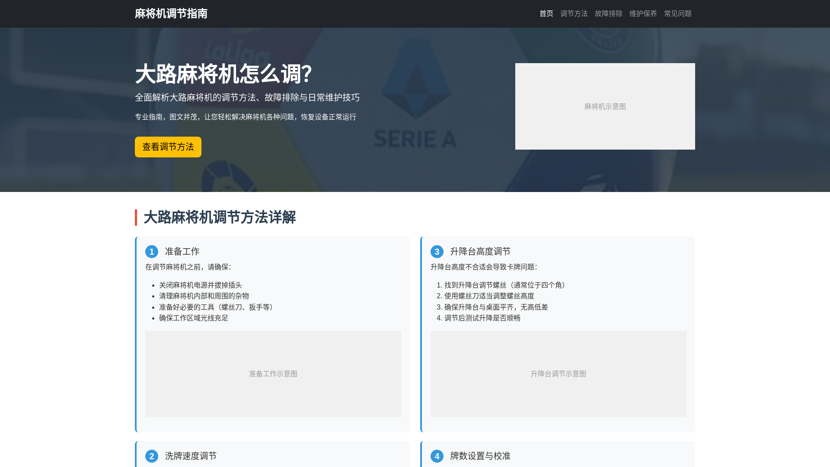The image size is (830, 467).
Task: Click the 准备工作 card title
Action: (x=182, y=252)
